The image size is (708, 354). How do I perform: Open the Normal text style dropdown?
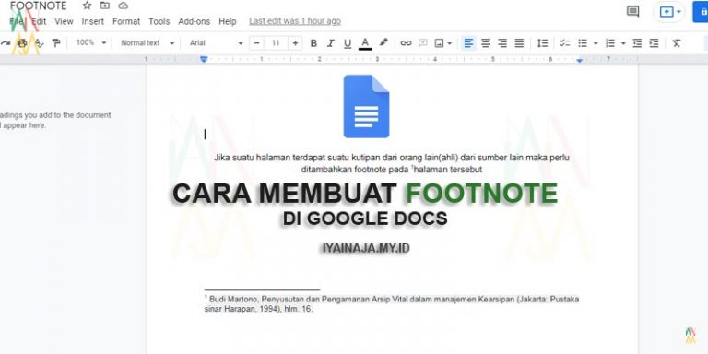click(x=147, y=43)
